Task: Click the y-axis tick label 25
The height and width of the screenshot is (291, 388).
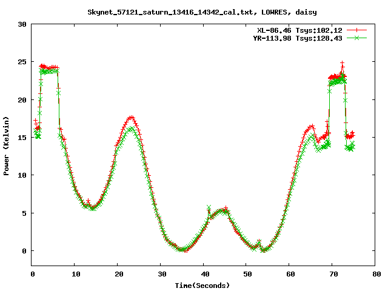Action: point(22,62)
